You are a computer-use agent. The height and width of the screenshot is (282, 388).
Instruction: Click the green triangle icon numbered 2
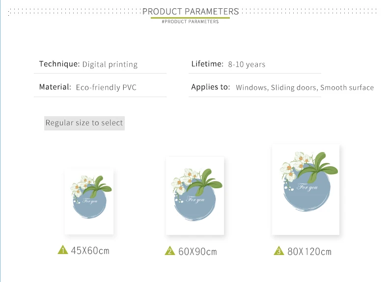(170, 251)
